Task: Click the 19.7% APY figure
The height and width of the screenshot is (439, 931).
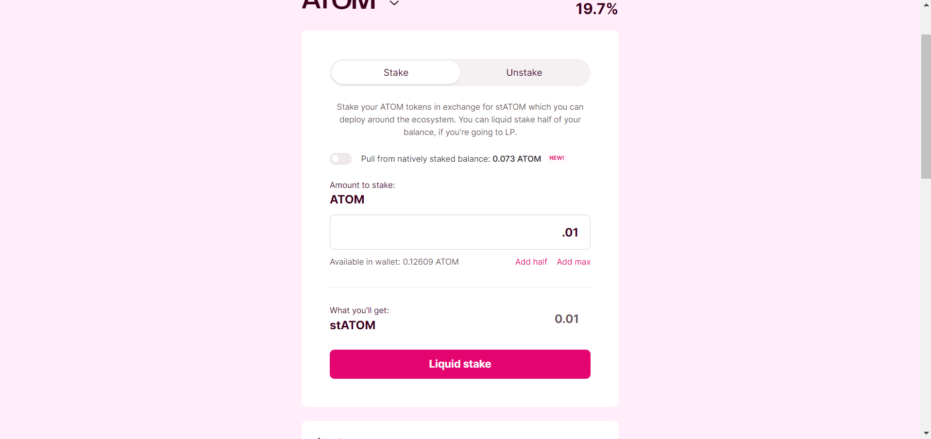Action: coord(596,9)
